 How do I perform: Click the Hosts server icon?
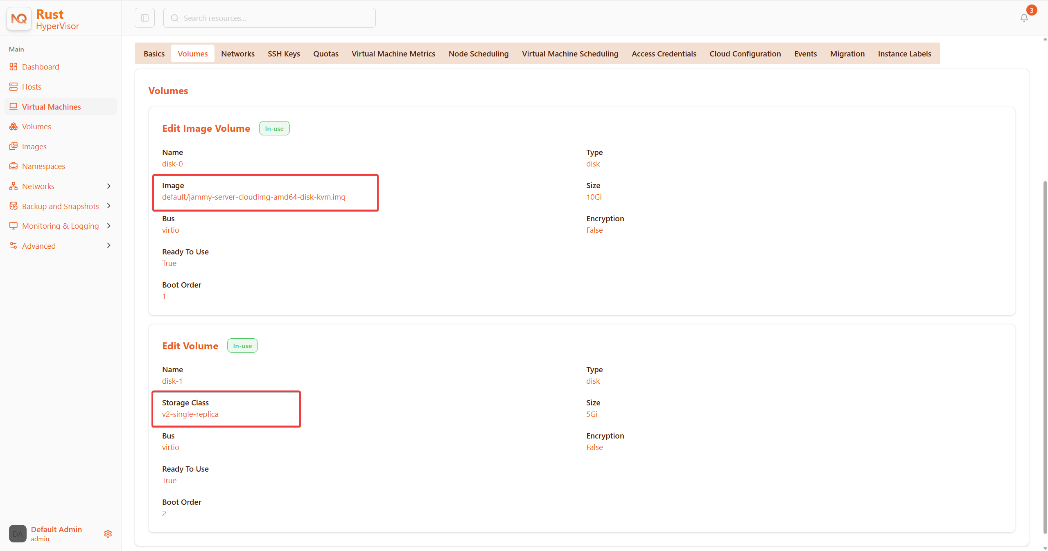coord(14,87)
